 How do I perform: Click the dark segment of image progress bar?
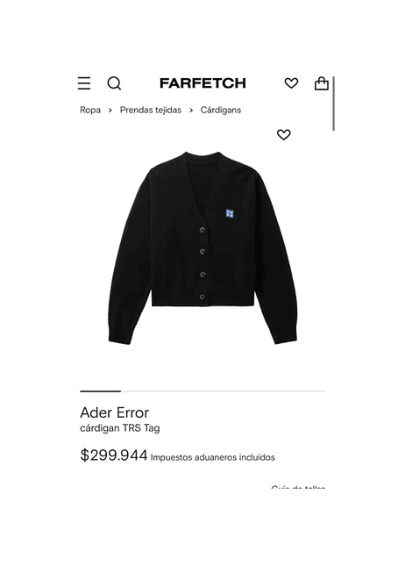(x=100, y=390)
